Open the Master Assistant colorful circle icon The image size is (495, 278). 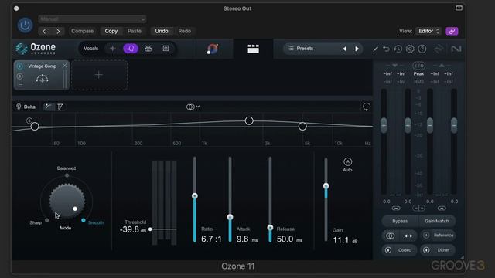click(x=213, y=49)
